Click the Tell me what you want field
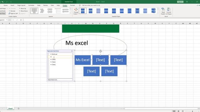The image size is (200, 112). click(x=91, y=5)
